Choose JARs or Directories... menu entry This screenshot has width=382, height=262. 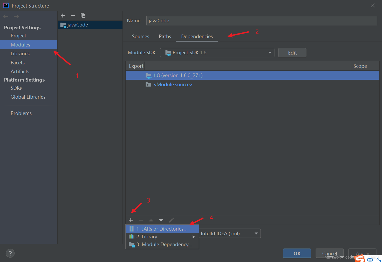[x=162, y=229]
